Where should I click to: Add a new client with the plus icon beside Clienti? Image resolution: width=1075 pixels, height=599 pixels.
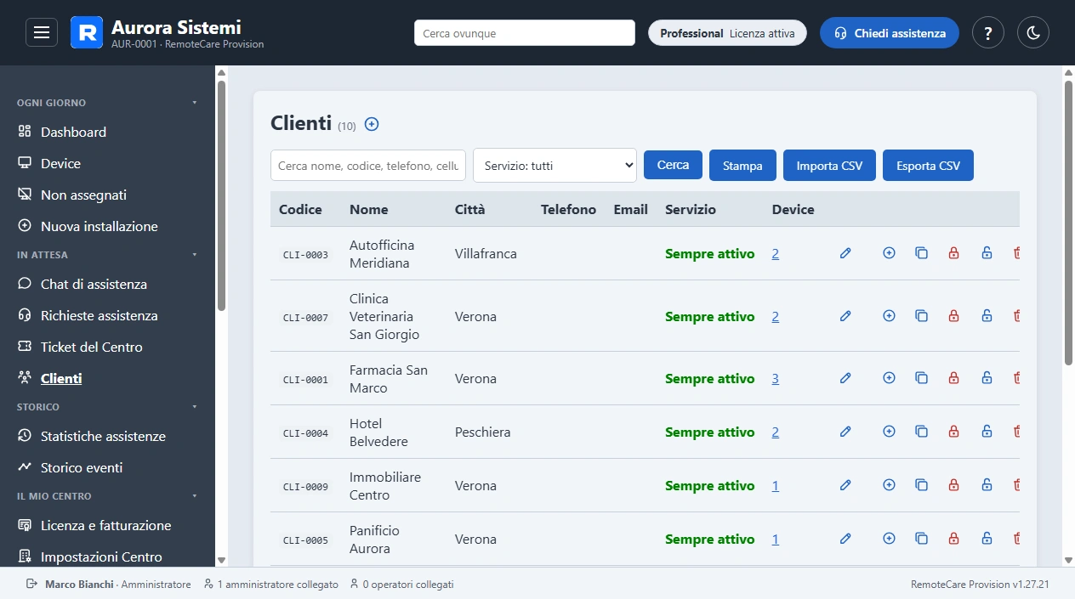[x=372, y=124]
